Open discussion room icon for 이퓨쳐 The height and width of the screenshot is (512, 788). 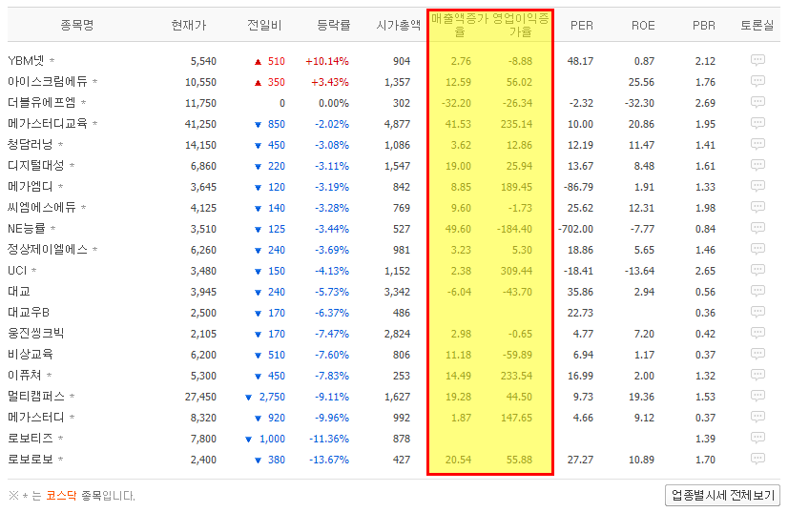pos(757,375)
